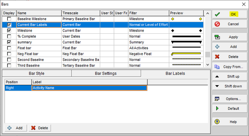Click the Right position cell
Screen dimensions: 249x136
tap(18, 88)
